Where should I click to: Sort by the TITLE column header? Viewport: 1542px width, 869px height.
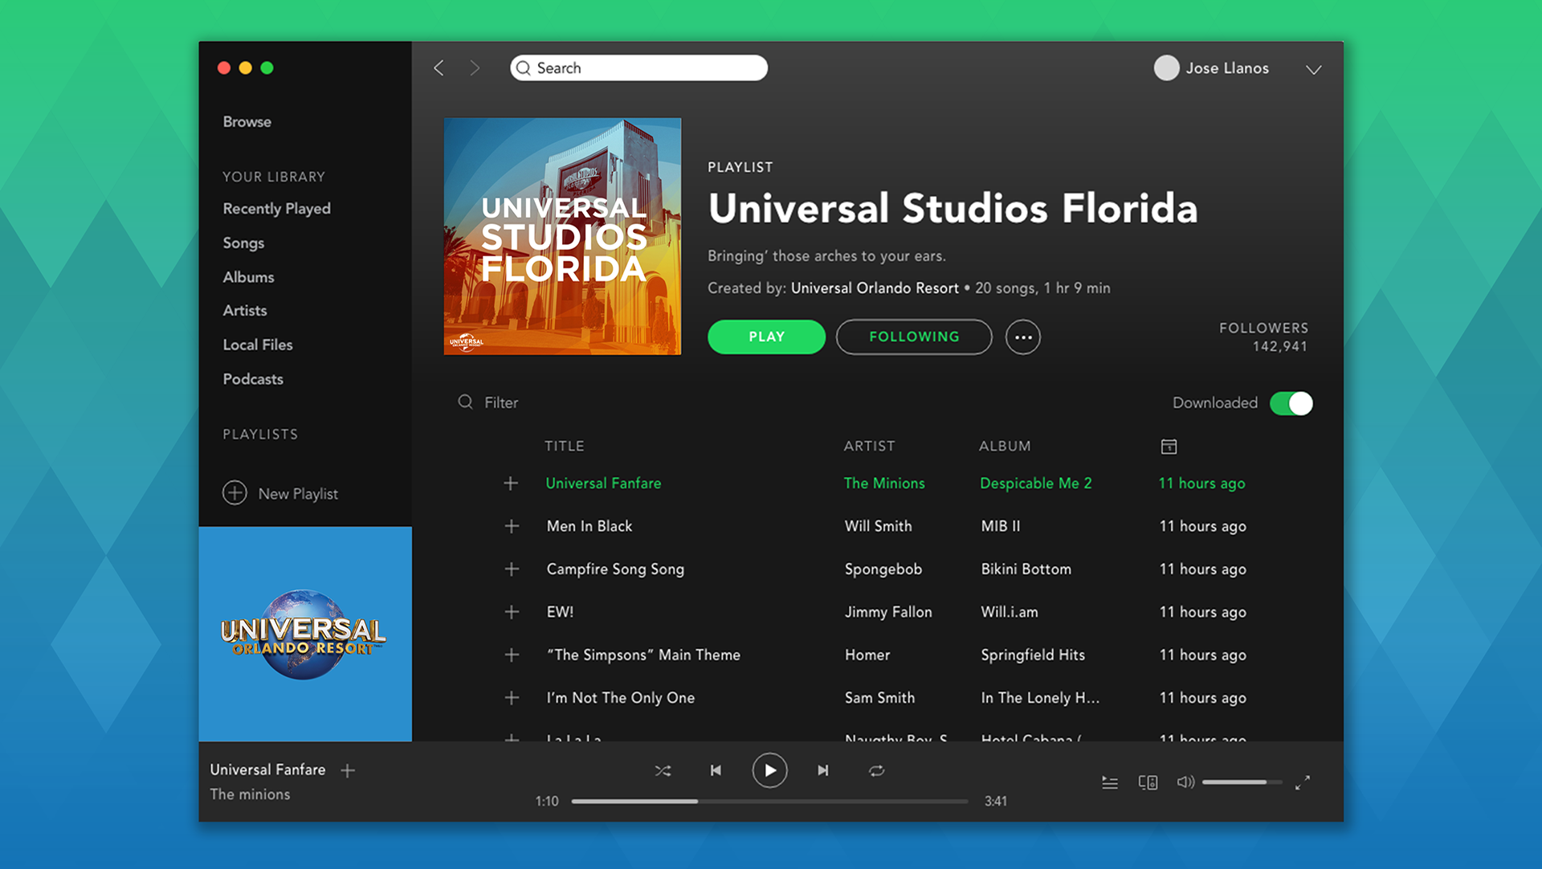564,446
